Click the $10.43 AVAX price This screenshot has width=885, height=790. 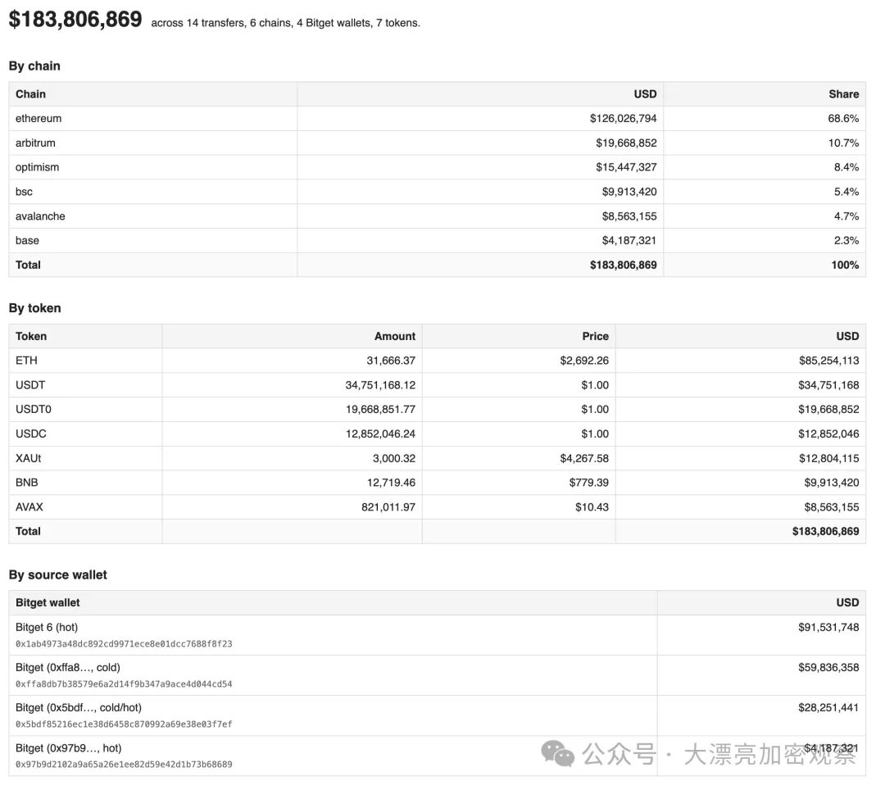coord(592,506)
